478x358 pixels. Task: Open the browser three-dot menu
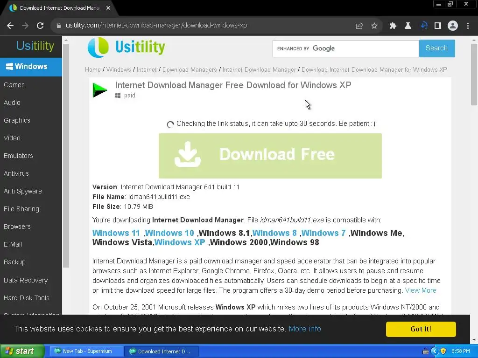[468, 26]
